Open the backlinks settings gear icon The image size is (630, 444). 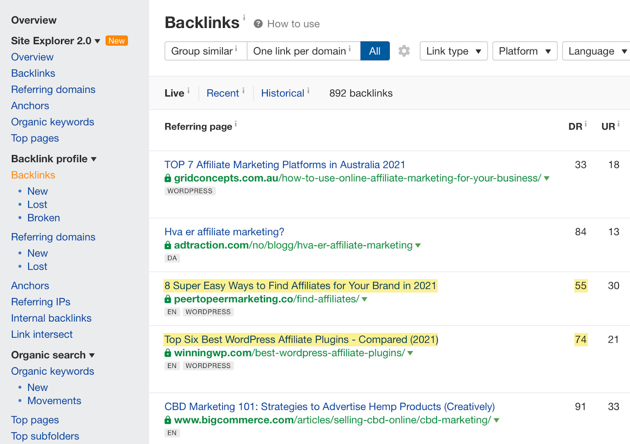click(404, 51)
